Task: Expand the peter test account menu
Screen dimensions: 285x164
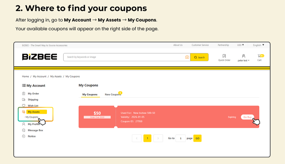Action: tap(243, 61)
